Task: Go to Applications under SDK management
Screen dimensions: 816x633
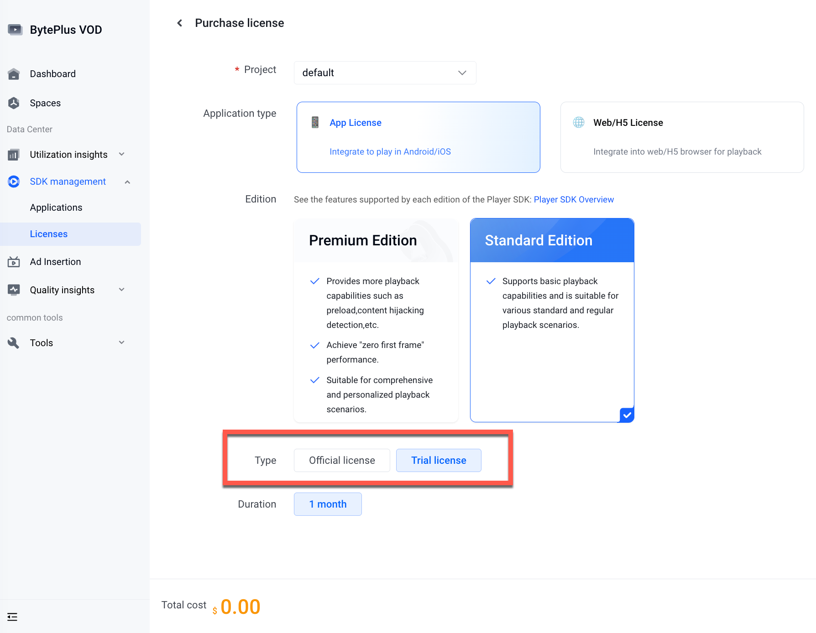Action: 56,208
